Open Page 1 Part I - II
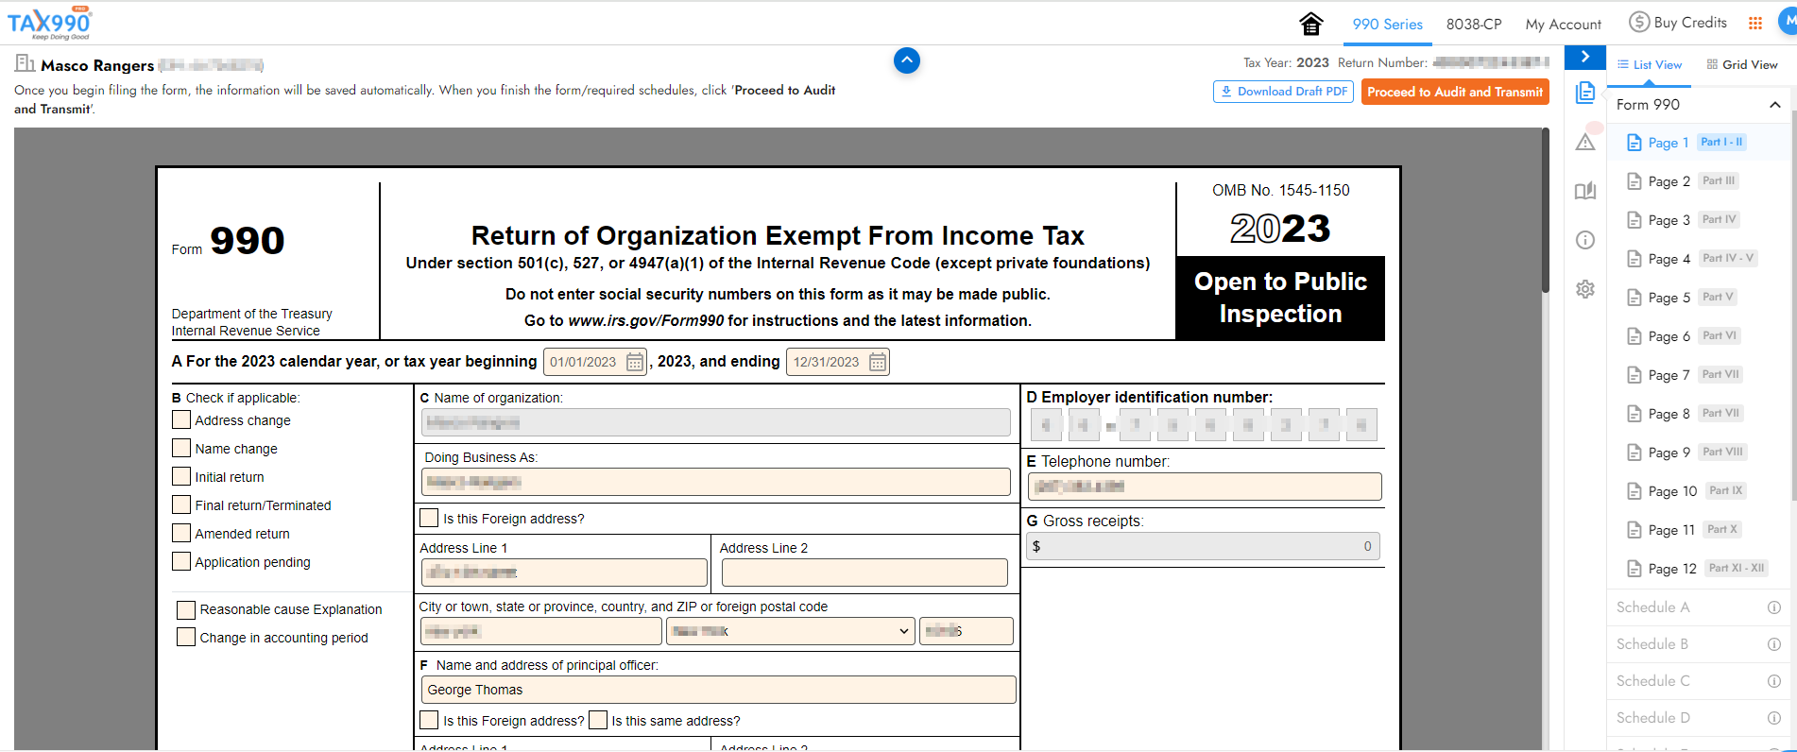This screenshot has width=1797, height=752. click(x=1698, y=143)
